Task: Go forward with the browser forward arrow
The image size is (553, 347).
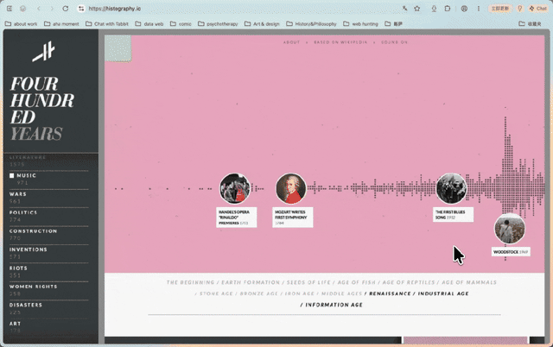Action: point(52,9)
